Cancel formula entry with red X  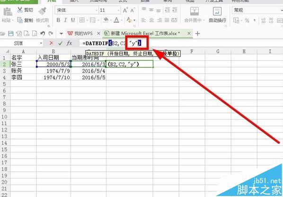(x=52, y=43)
